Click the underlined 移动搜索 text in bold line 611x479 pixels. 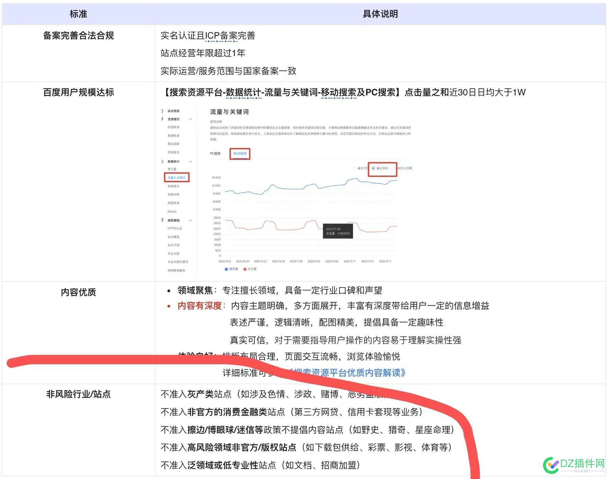pos(338,92)
